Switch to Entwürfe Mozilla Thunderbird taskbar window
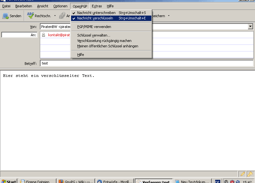This screenshot has height=183, width=255. [115, 181]
